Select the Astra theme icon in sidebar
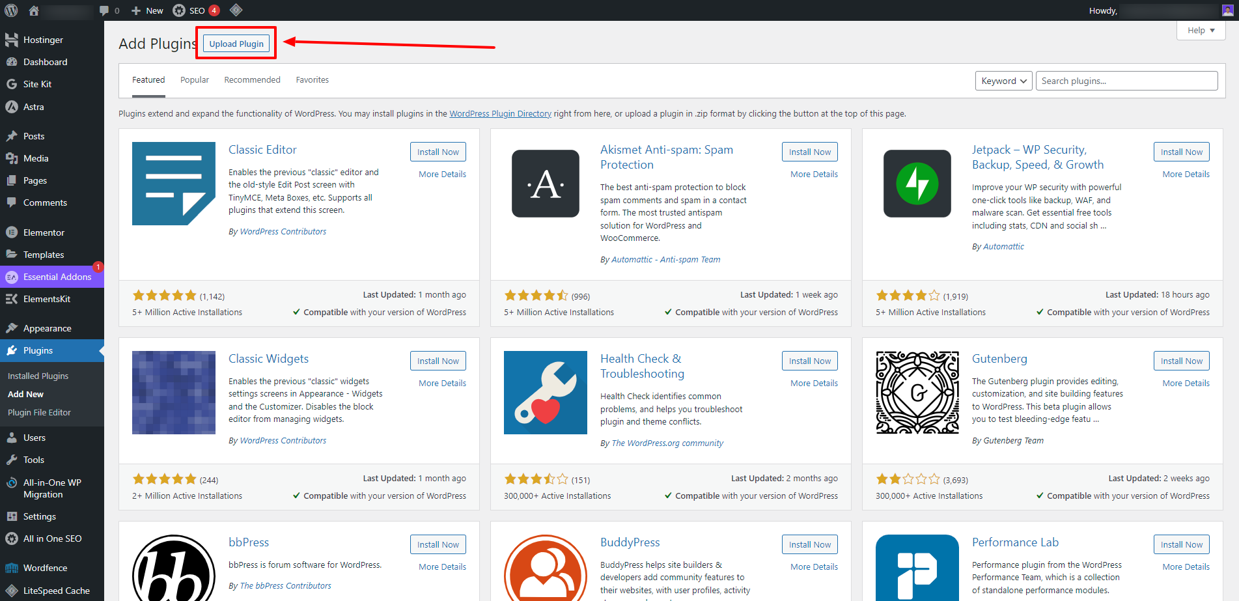Viewport: 1239px width, 601px height. pyautogui.click(x=12, y=107)
